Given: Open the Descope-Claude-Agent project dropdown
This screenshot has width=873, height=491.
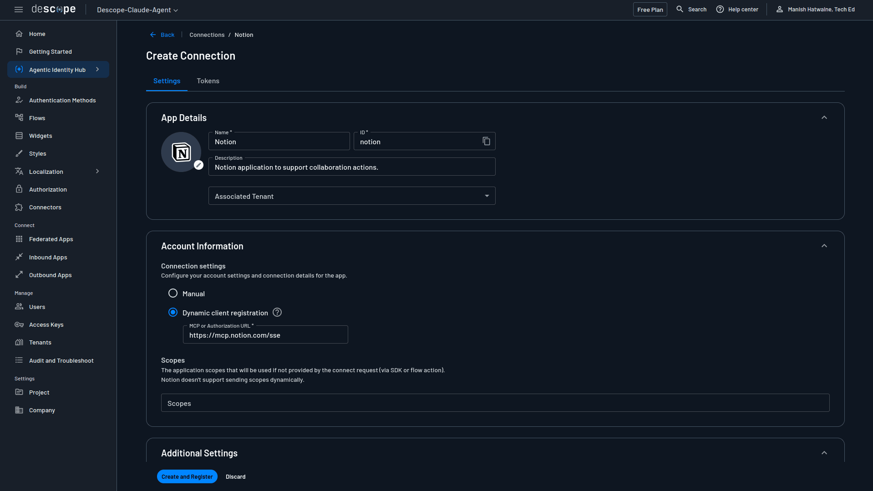Looking at the screenshot, I should (137, 10).
